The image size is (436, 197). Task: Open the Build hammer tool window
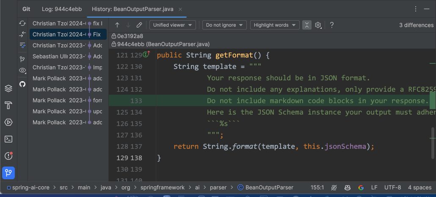click(x=8, y=105)
